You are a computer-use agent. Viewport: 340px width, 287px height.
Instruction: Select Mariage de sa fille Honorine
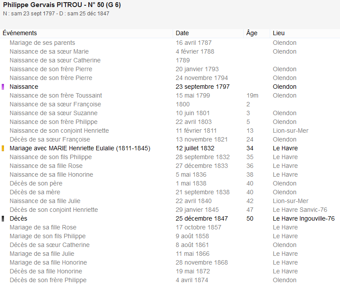170,262
